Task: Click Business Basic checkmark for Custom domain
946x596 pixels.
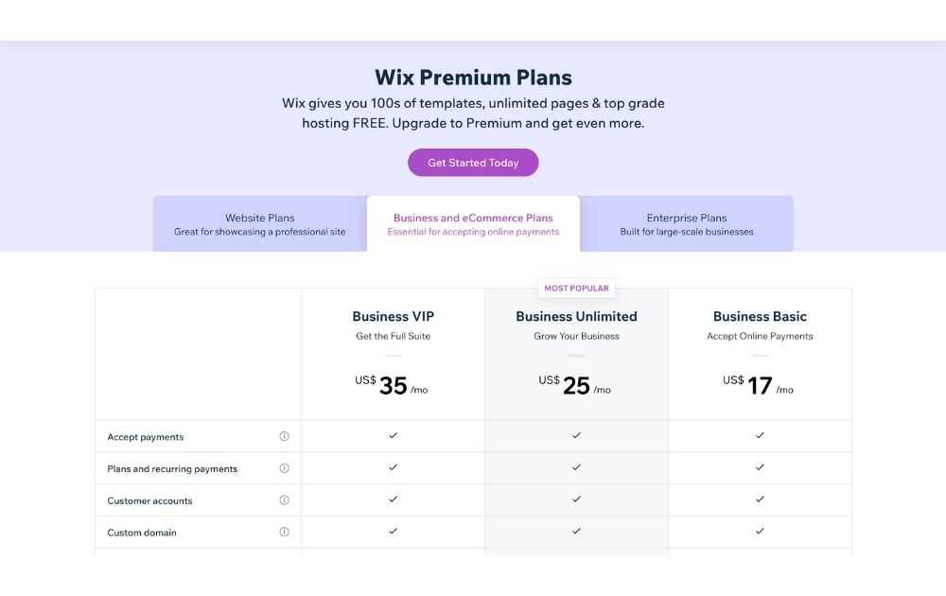Action: tap(760, 531)
